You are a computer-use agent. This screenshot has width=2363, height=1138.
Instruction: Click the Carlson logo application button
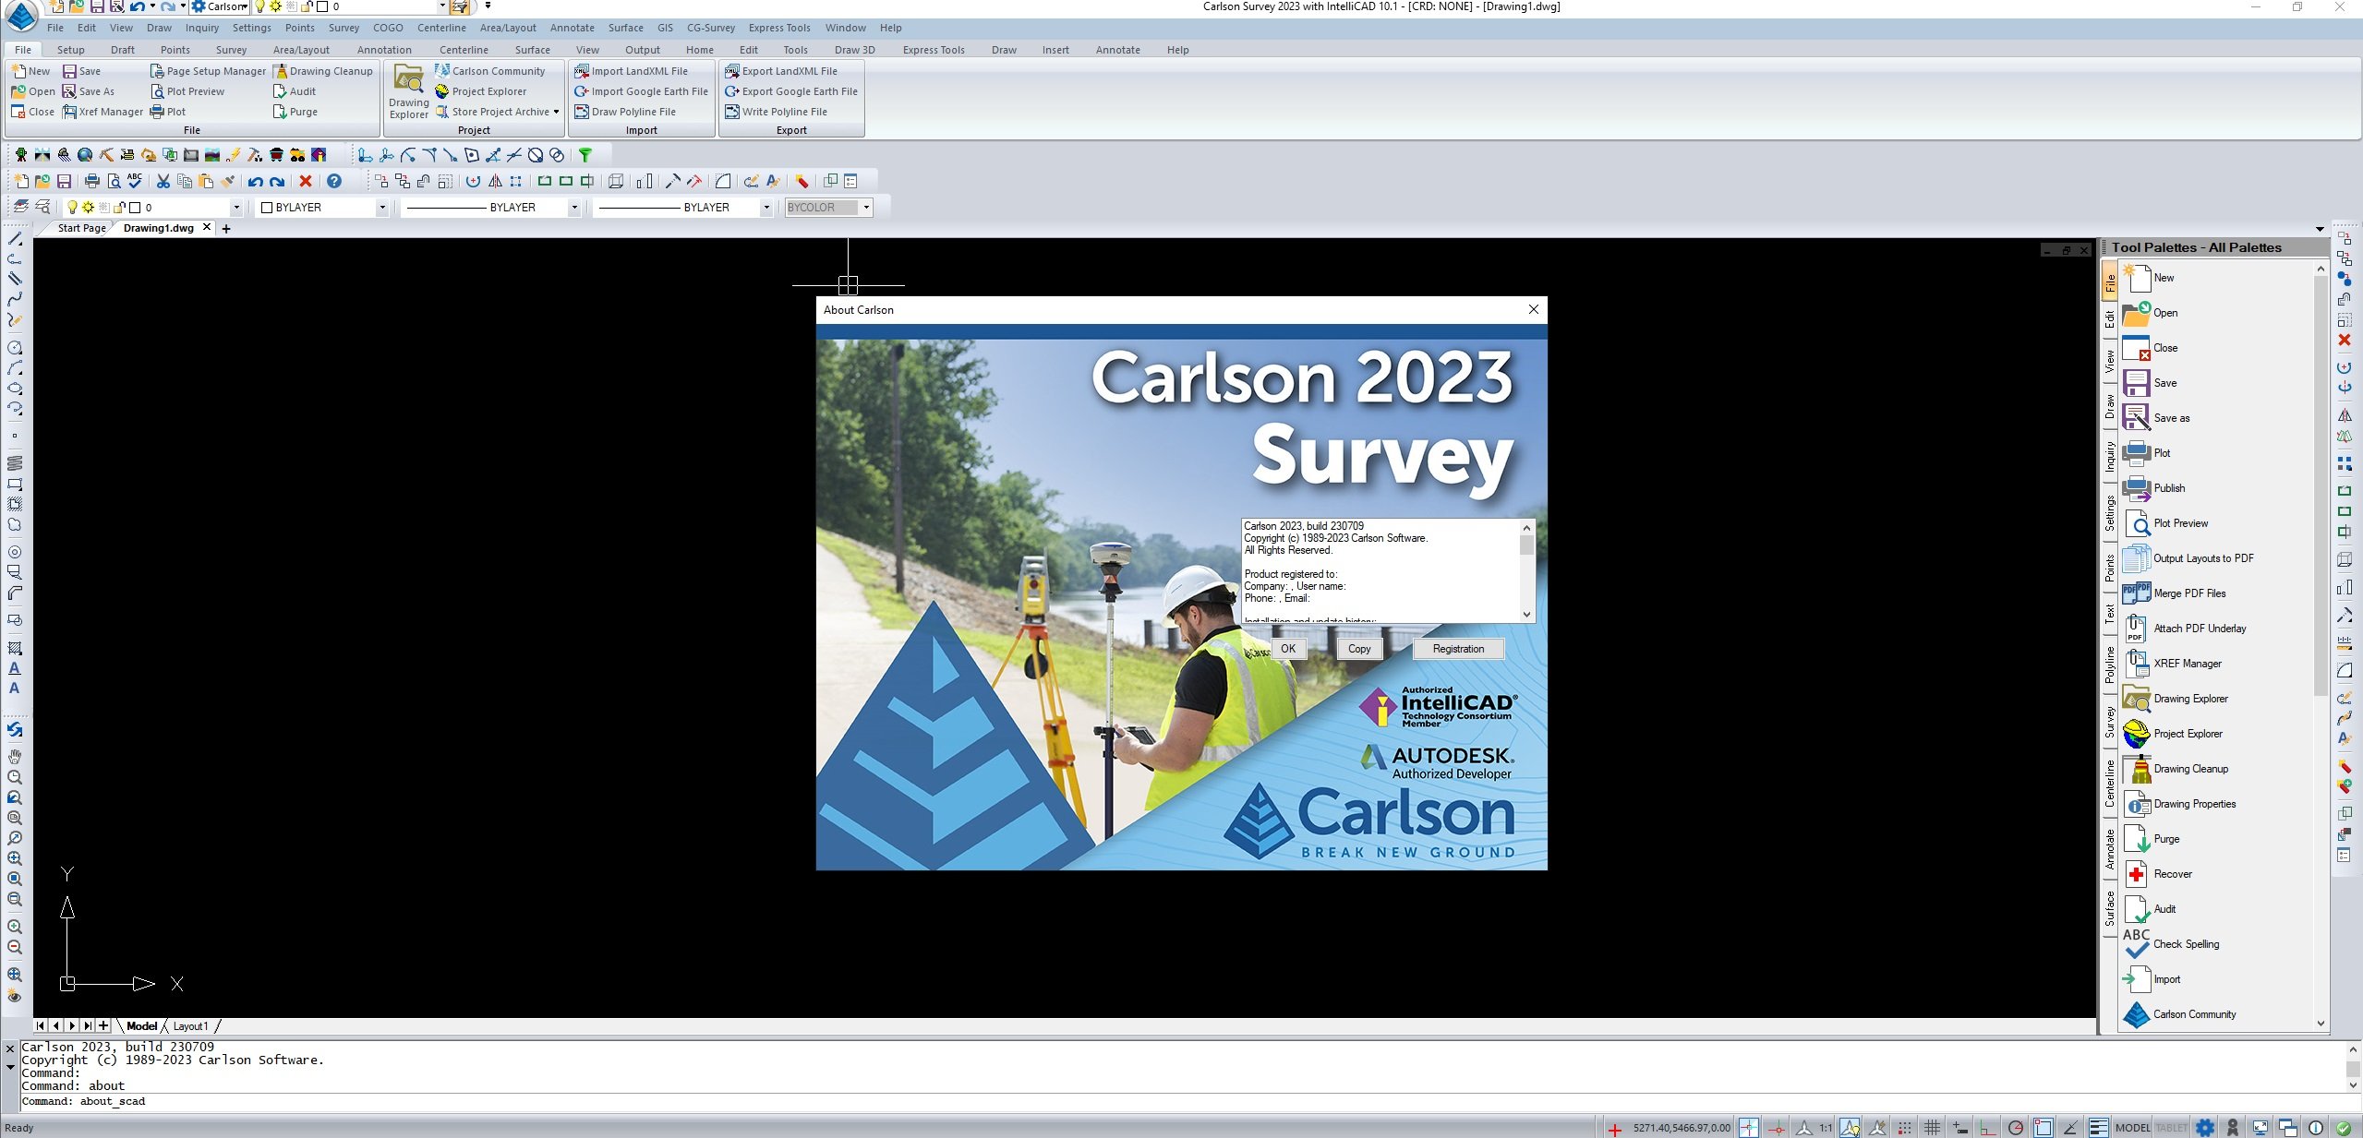pyautogui.click(x=21, y=16)
